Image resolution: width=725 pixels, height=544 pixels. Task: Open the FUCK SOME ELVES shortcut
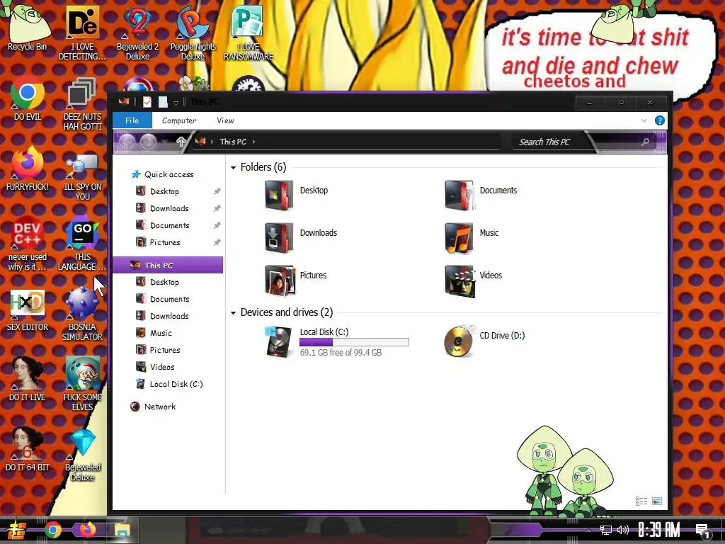click(82, 384)
